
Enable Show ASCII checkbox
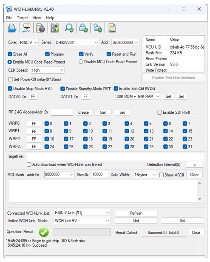point(161,175)
